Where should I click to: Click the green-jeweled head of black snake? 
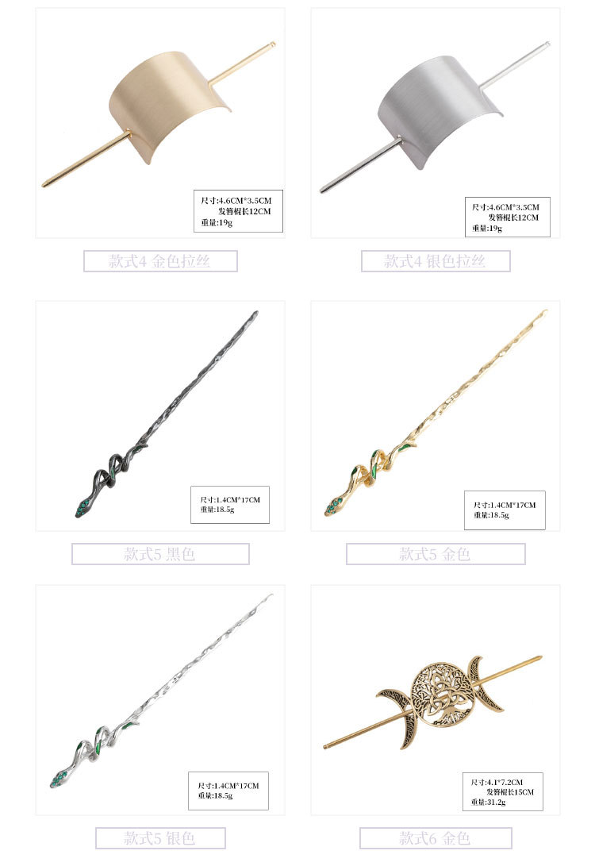pos(83,508)
